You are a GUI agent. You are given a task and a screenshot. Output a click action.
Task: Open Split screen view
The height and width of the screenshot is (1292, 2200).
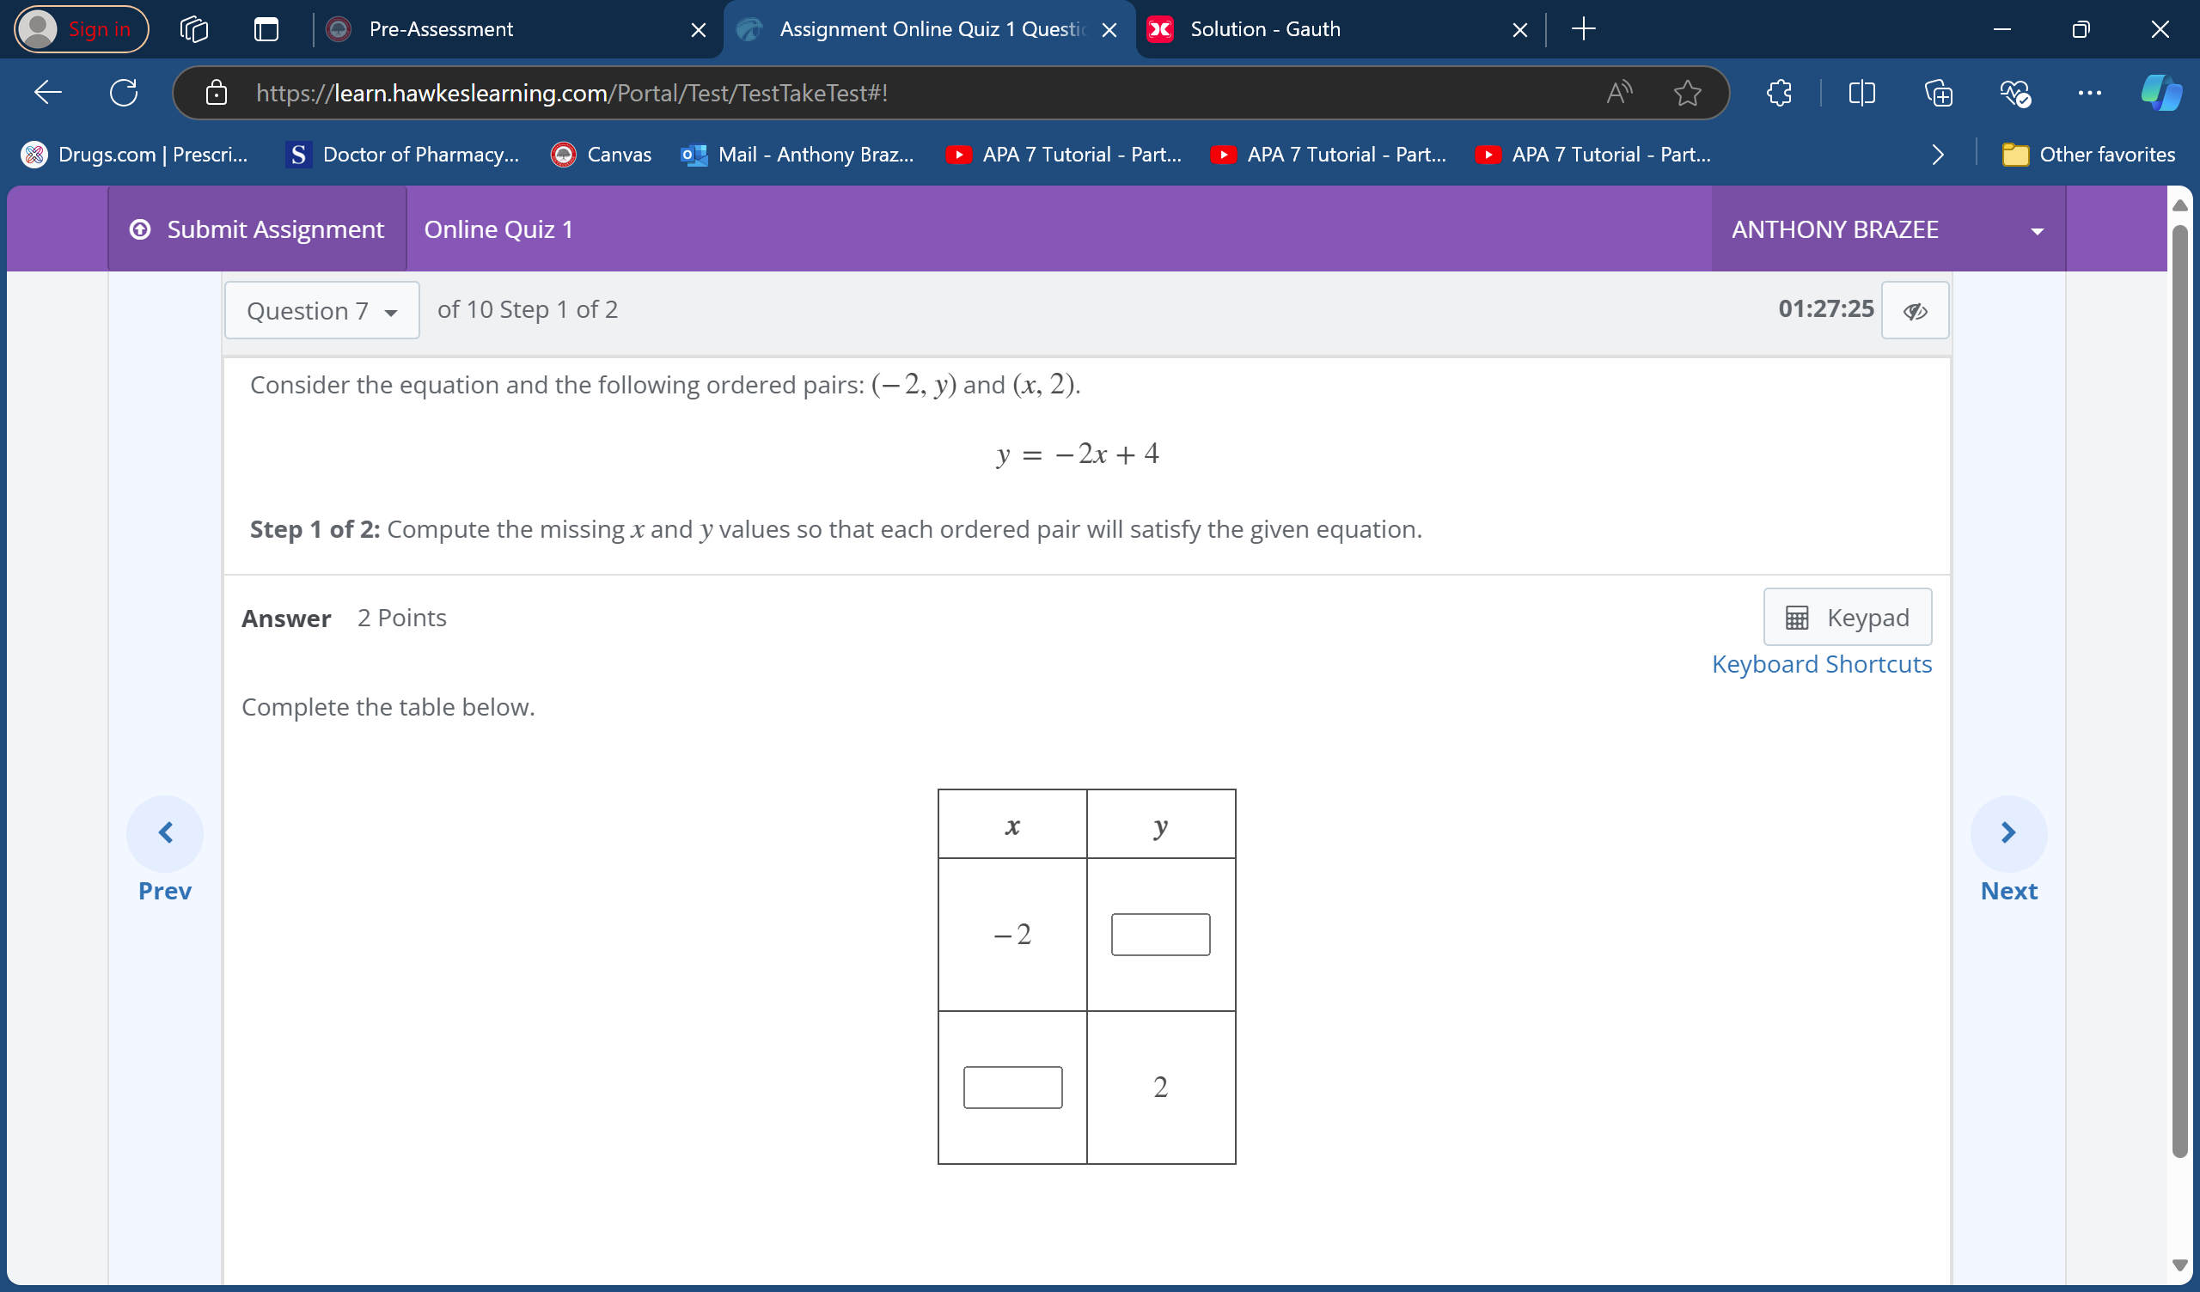click(1861, 92)
